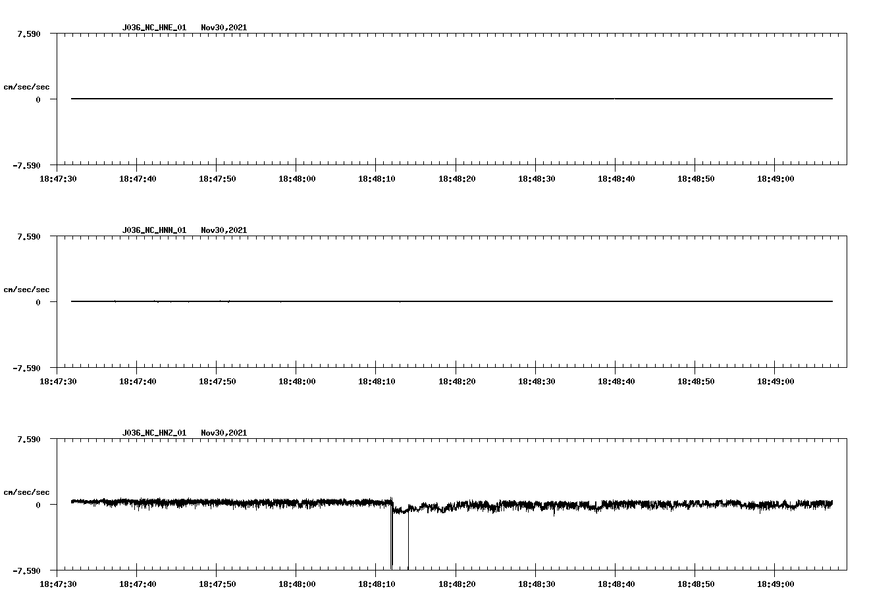Image resolution: width=894 pixels, height=608 pixels.
Task: Click the cm/sec/sec unit label of the HNE plot
Action: [26, 87]
